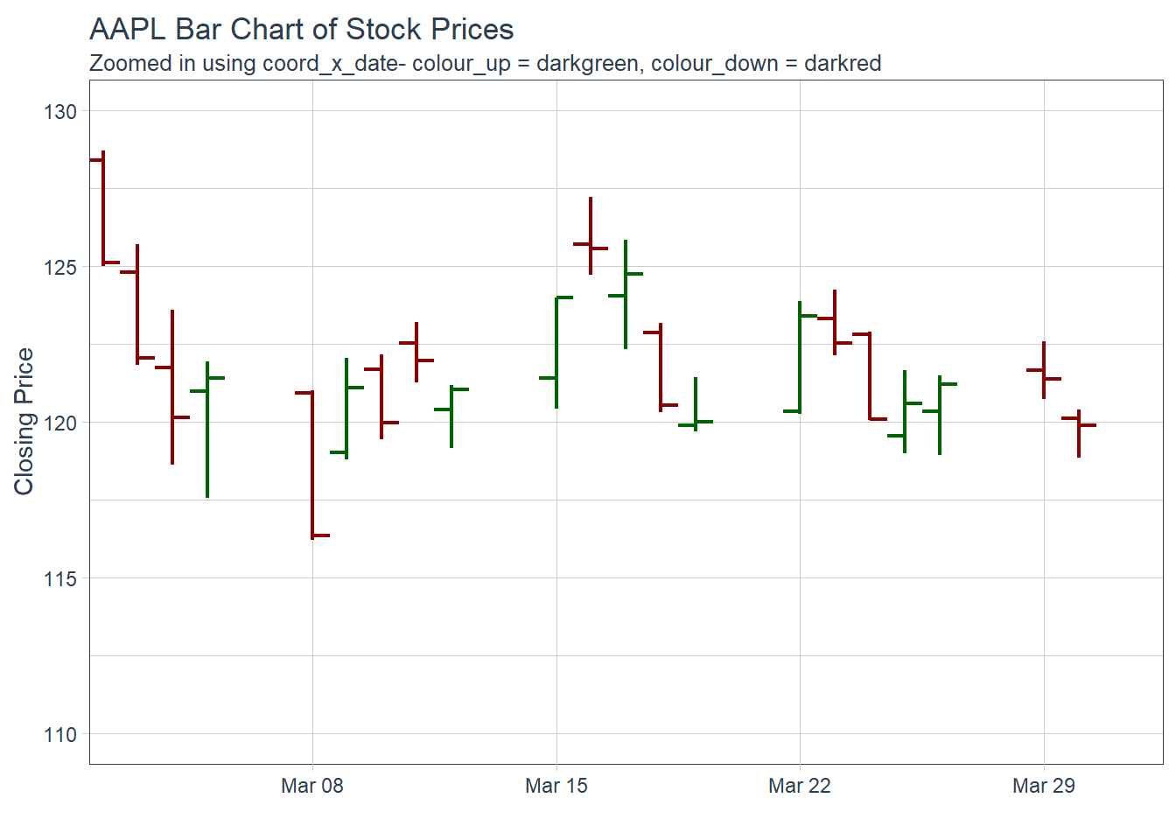Screen dimensions: 1176x840
Task: Click the red bar peaking above 127 after Mar 15
Action: pyautogui.click(x=591, y=236)
